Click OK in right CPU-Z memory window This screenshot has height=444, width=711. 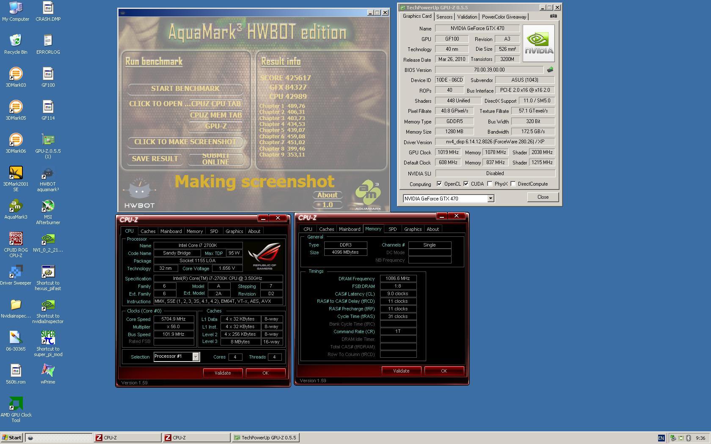[x=444, y=371]
